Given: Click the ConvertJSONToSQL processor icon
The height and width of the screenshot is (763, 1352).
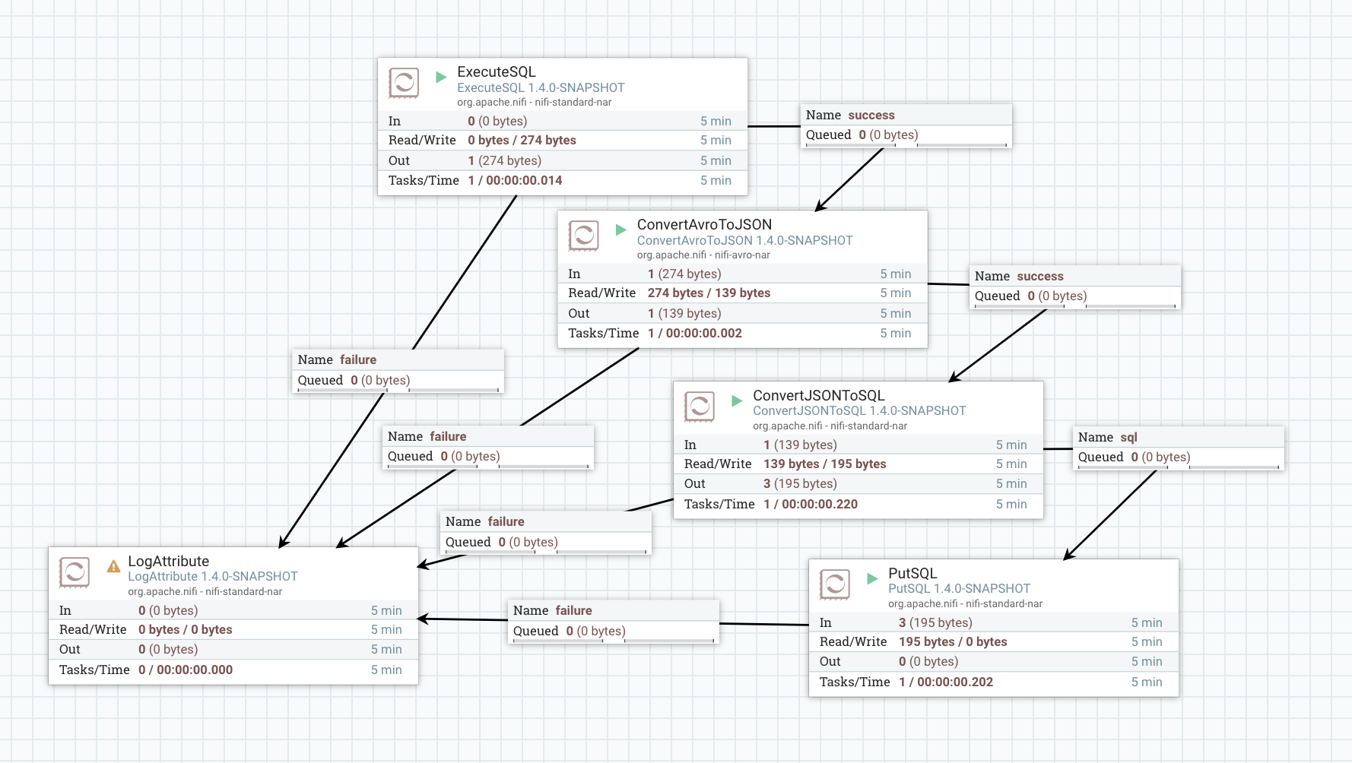Looking at the screenshot, I should click(x=700, y=407).
